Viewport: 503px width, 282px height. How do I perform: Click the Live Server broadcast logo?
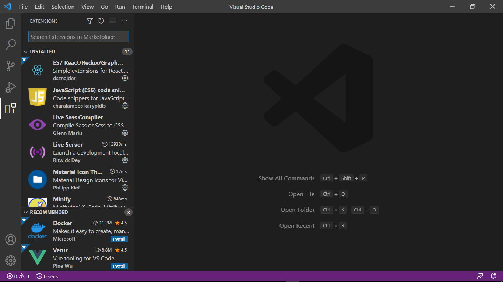tap(38, 152)
